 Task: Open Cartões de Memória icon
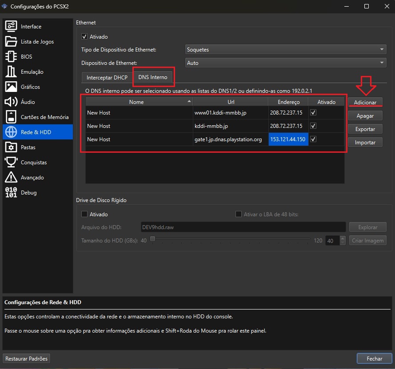tap(11, 117)
